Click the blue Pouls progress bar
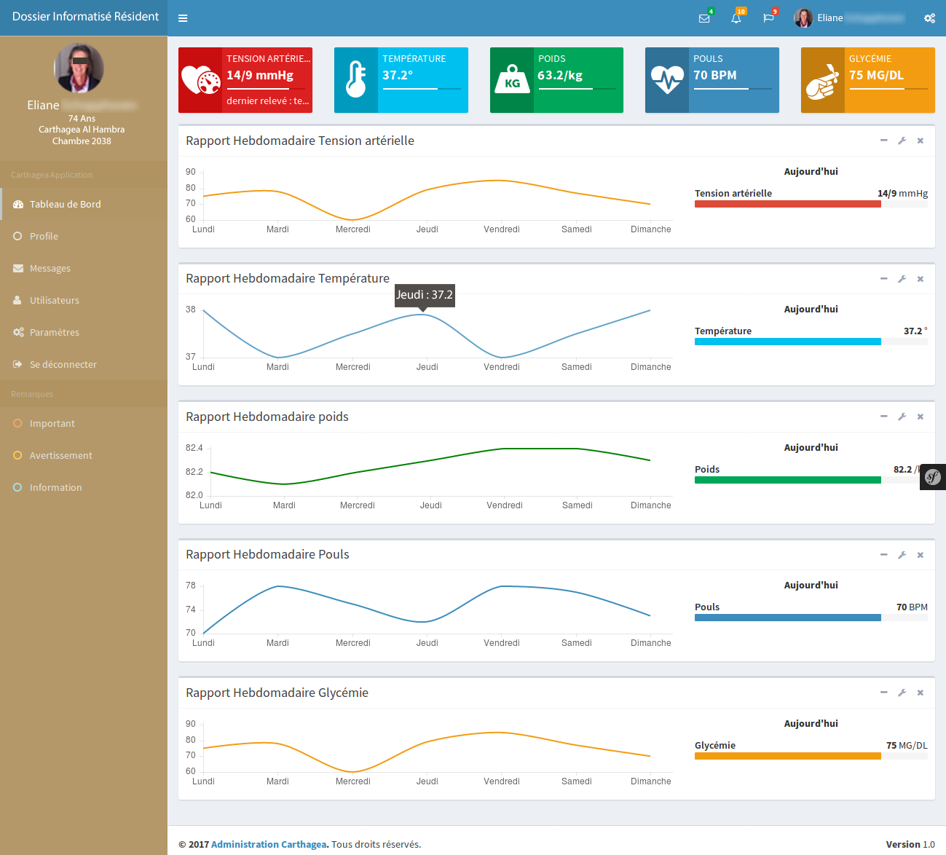 [x=788, y=618]
